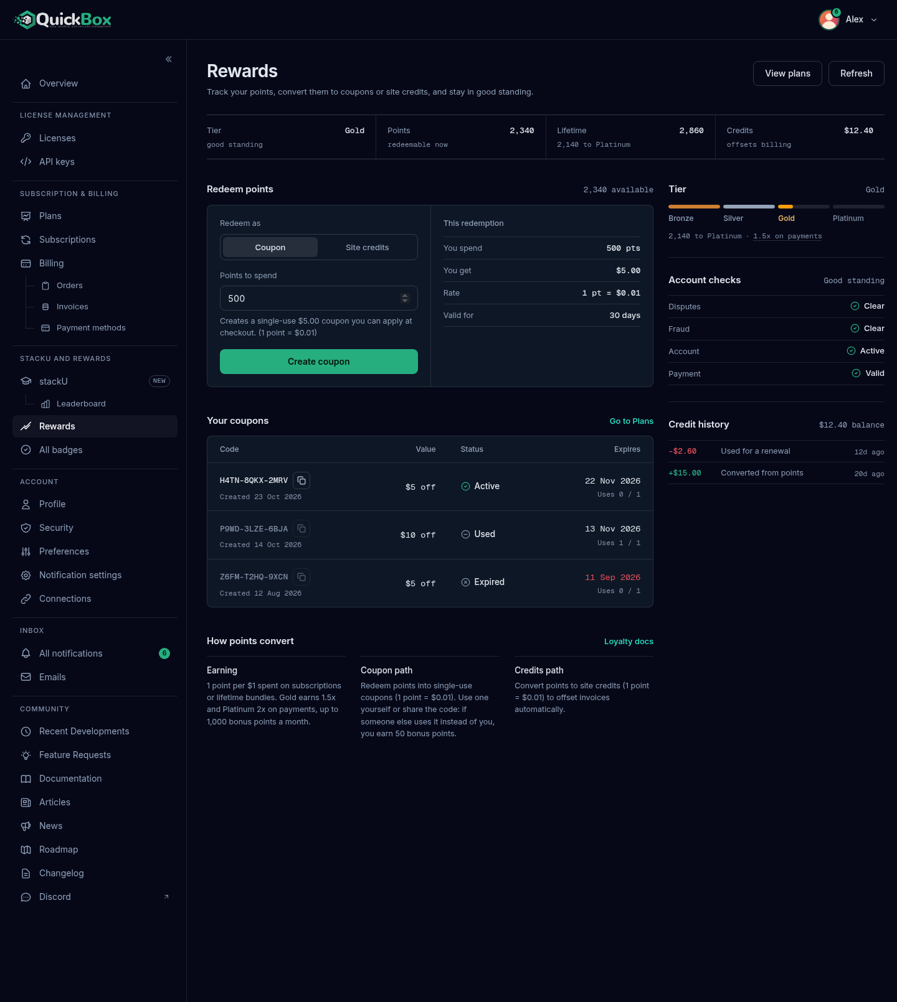Click the Subscriptions refresh icon
Screen dimensions: 897x1002
click(26, 240)
